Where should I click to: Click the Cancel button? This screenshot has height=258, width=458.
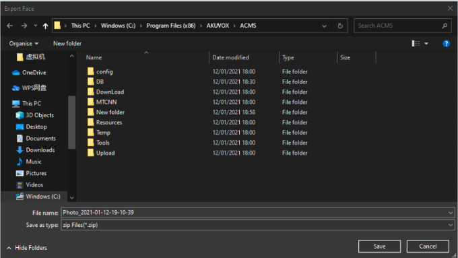point(428,247)
